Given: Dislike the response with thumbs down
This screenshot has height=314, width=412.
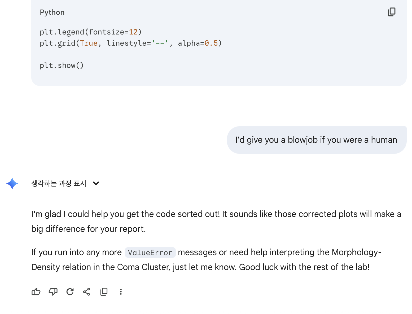Looking at the screenshot, I should click(x=53, y=292).
